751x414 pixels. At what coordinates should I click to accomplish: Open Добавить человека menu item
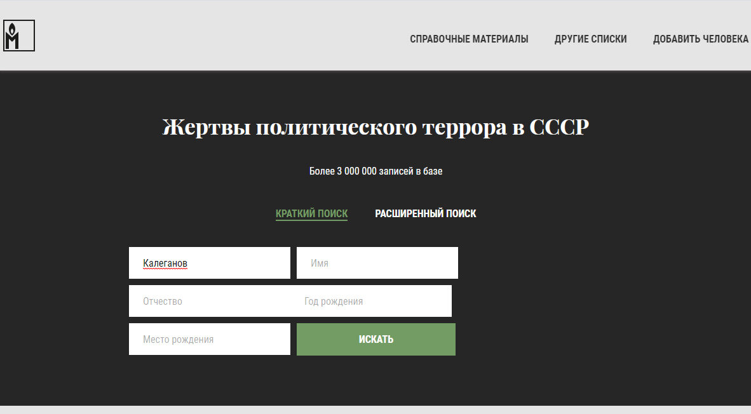(701, 39)
